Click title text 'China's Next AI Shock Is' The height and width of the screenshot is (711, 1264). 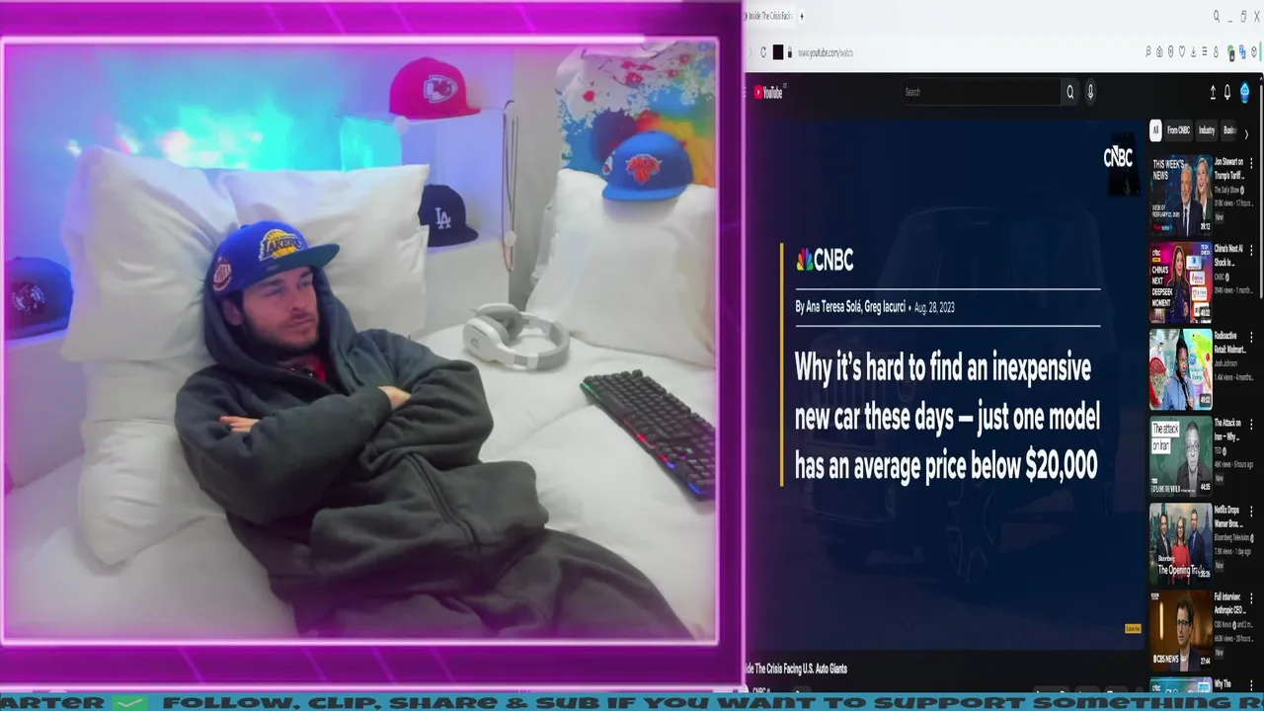click(1227, 256)
